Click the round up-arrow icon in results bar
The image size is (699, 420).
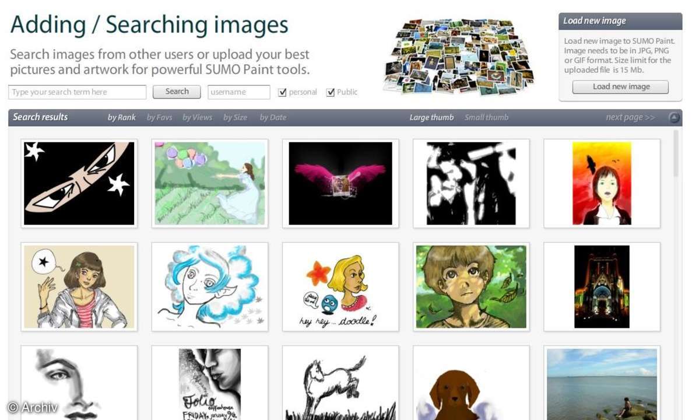coord(674,118)
